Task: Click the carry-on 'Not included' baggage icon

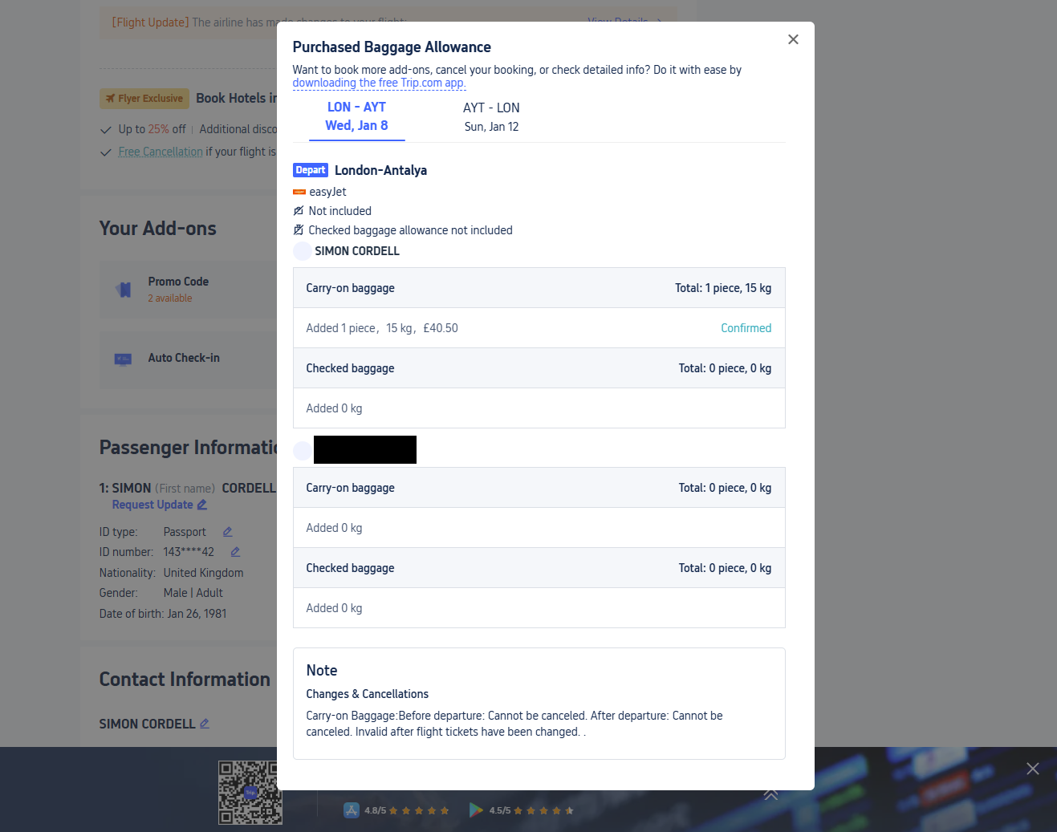Action: 299,211
